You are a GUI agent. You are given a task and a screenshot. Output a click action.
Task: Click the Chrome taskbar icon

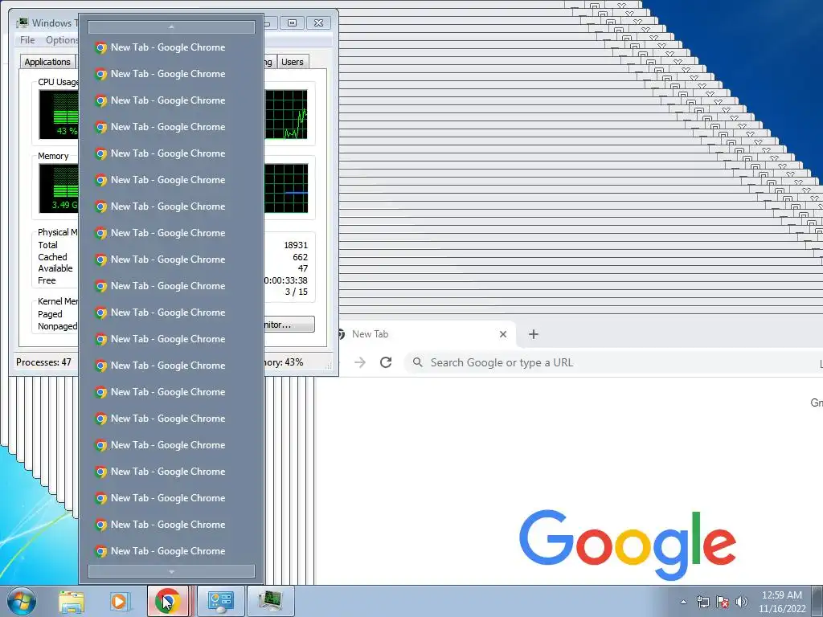click(x=167, y=601)
